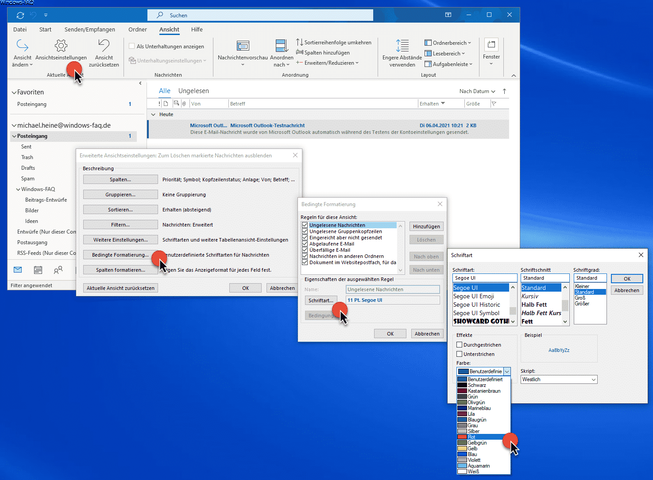Click Engere Abstände verwenden icon
The image size is (653, 480).
tap(402, 46)
